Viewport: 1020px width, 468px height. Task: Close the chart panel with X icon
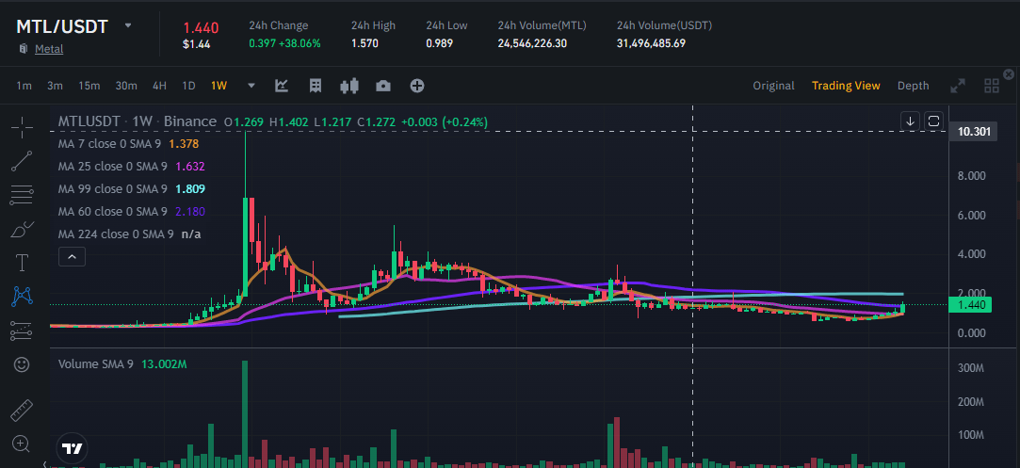click(1009, 74)
